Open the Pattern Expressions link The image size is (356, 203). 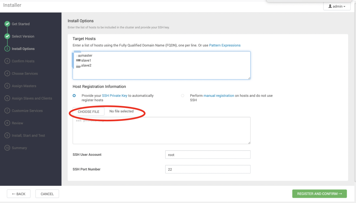coord(225,45)
